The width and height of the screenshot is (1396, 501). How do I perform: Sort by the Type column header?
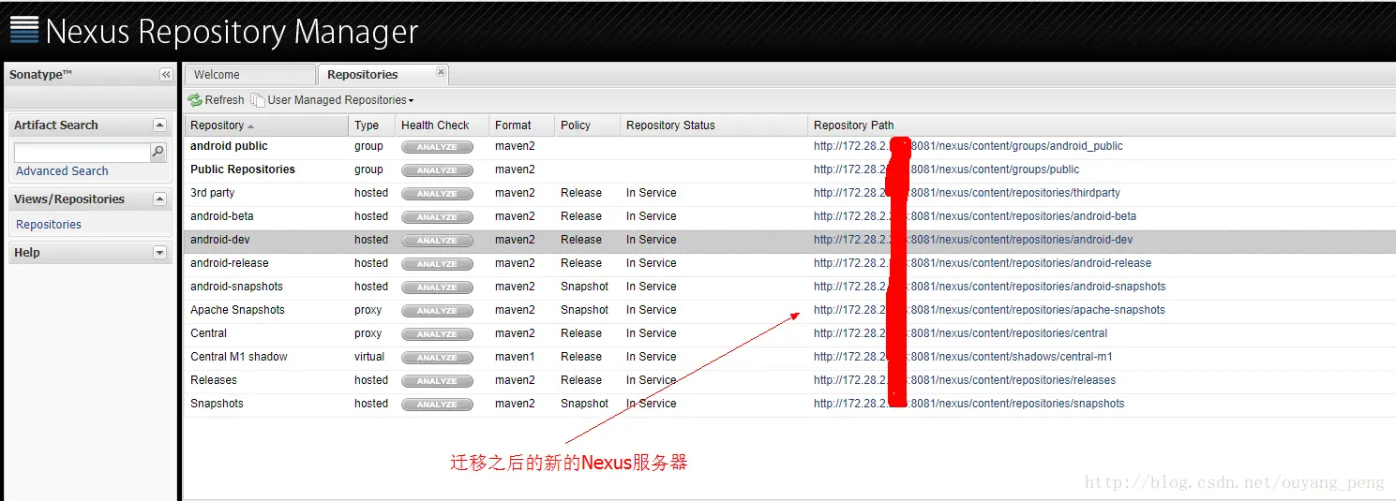372,125
